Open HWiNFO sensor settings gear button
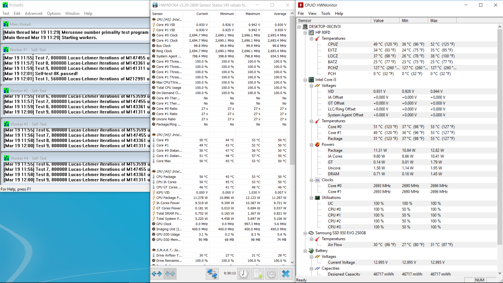The height and width of the screenshot is (283, 503). click(272, 274)
